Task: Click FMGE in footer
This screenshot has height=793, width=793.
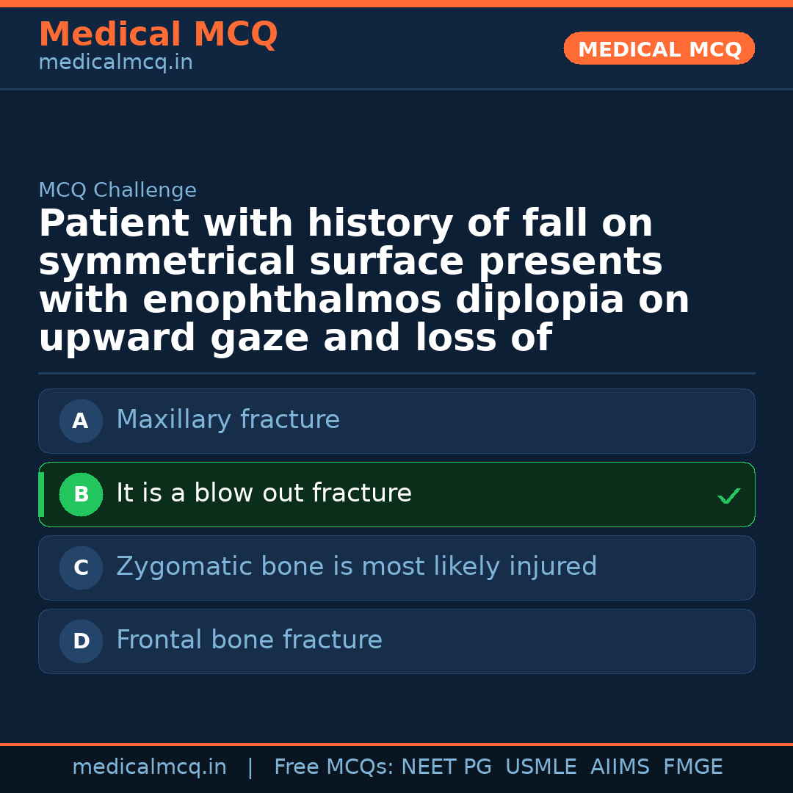Action: 692,767
